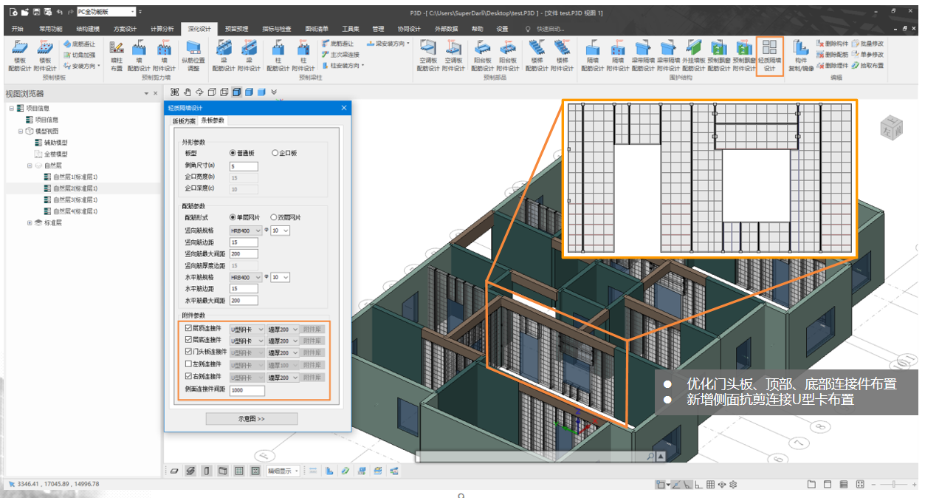This screenshot has width=925, height=498.
Task: Click the pan hand icon in view toolbar
Action: 188,92
